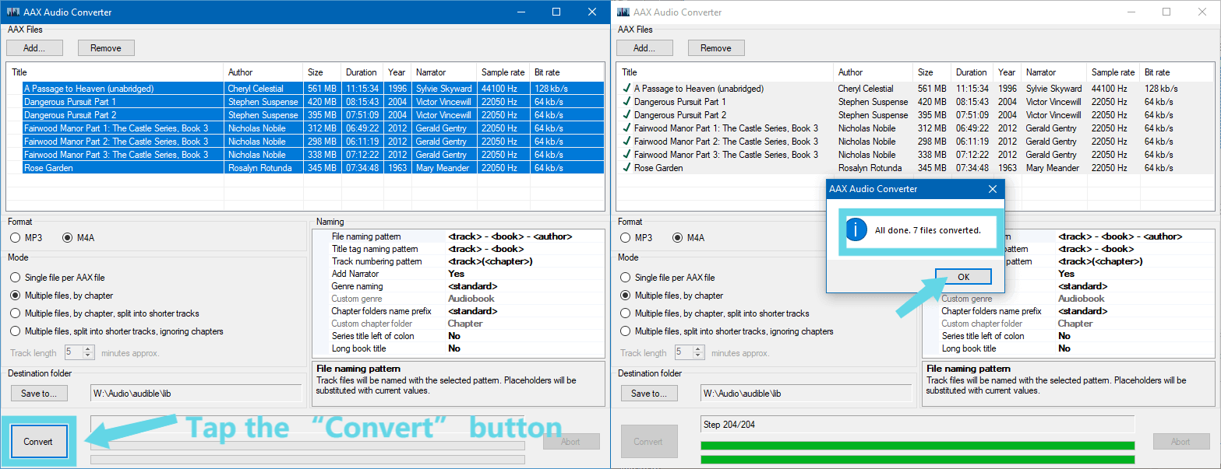This screenshot has width=1221, height=469.
Task: Sort by Sample rate header in left window
Action: (503, 72)
